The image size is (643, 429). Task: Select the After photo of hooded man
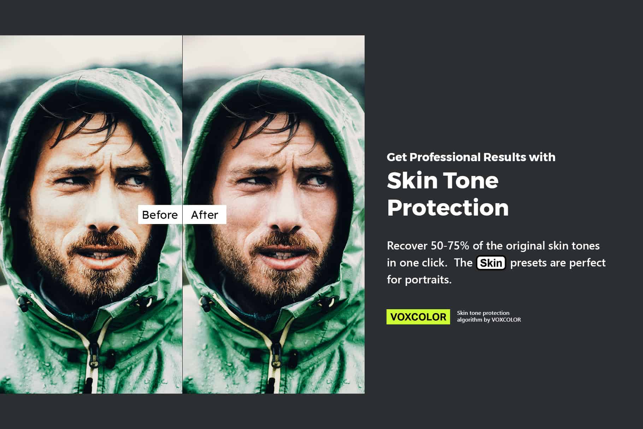(x=274, y=214)
